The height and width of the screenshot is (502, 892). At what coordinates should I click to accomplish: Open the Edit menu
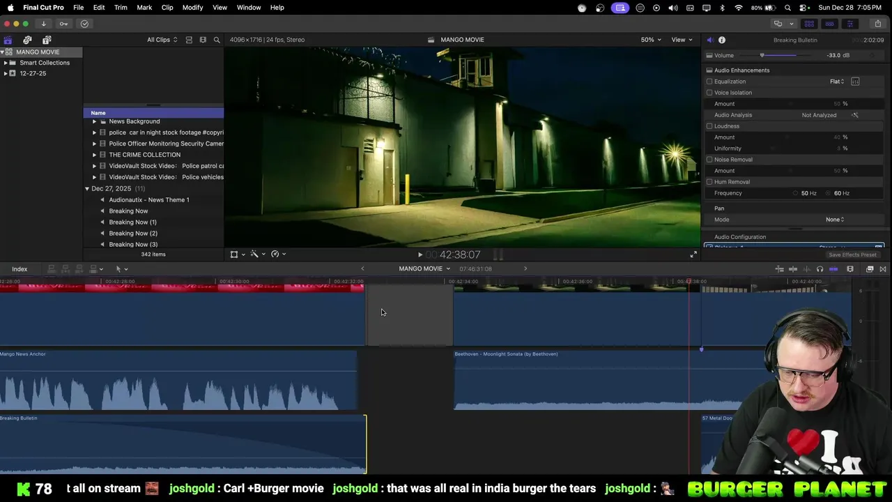[99, 8]
